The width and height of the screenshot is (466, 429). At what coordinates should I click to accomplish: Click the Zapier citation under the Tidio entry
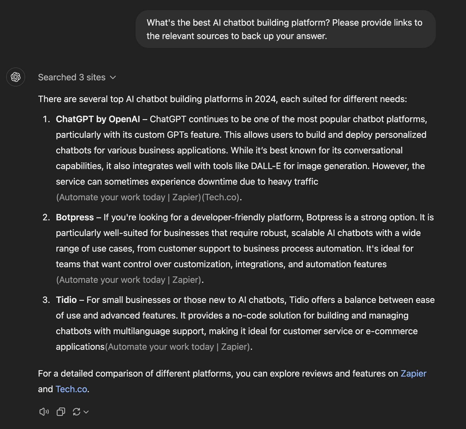coord(178,347)
